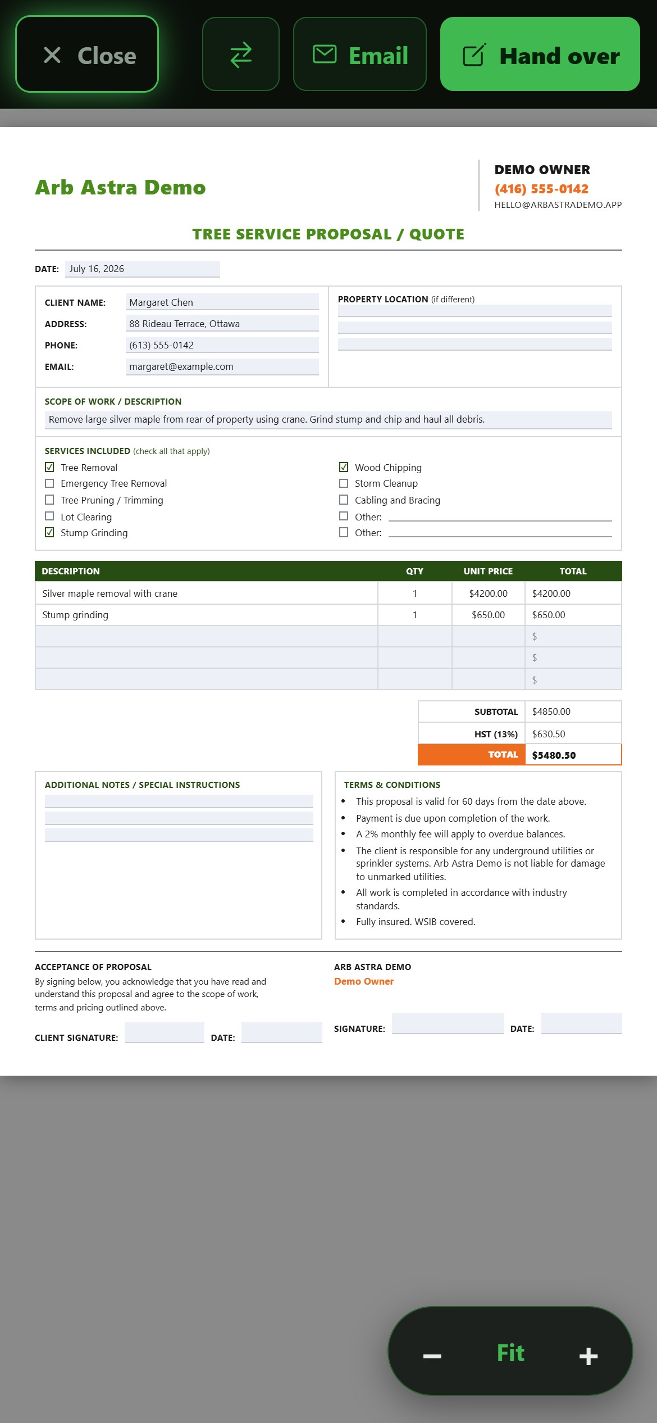Tap the Hand over button

[540, 54]
